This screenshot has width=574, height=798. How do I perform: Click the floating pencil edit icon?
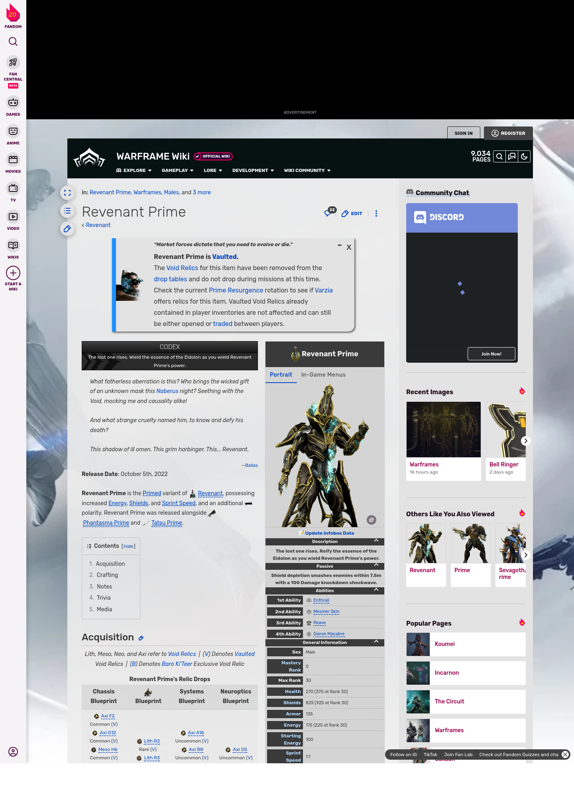click(67, 229)
